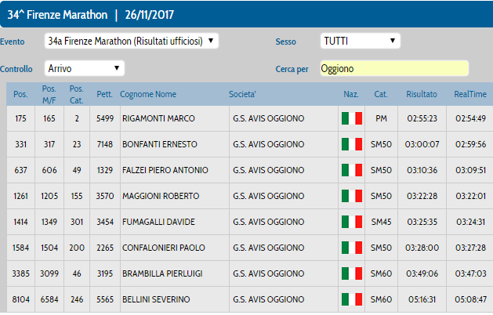Viewport: 493px width, 315px height.
Task: Select runner name BRAMBILLA PIERLUIGI
Action: pos(162,273)
